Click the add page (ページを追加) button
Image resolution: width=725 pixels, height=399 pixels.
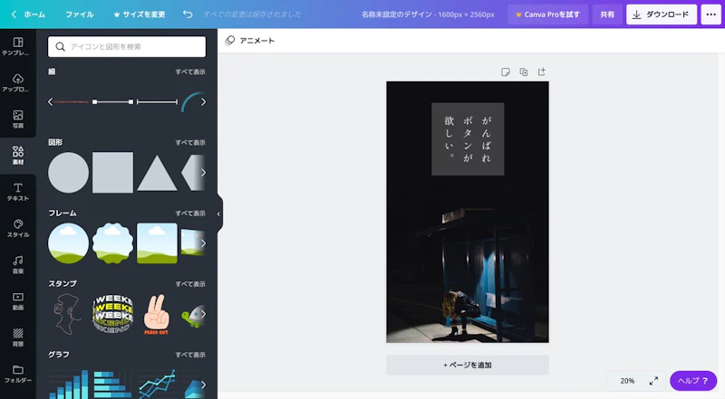click(468, 365)
